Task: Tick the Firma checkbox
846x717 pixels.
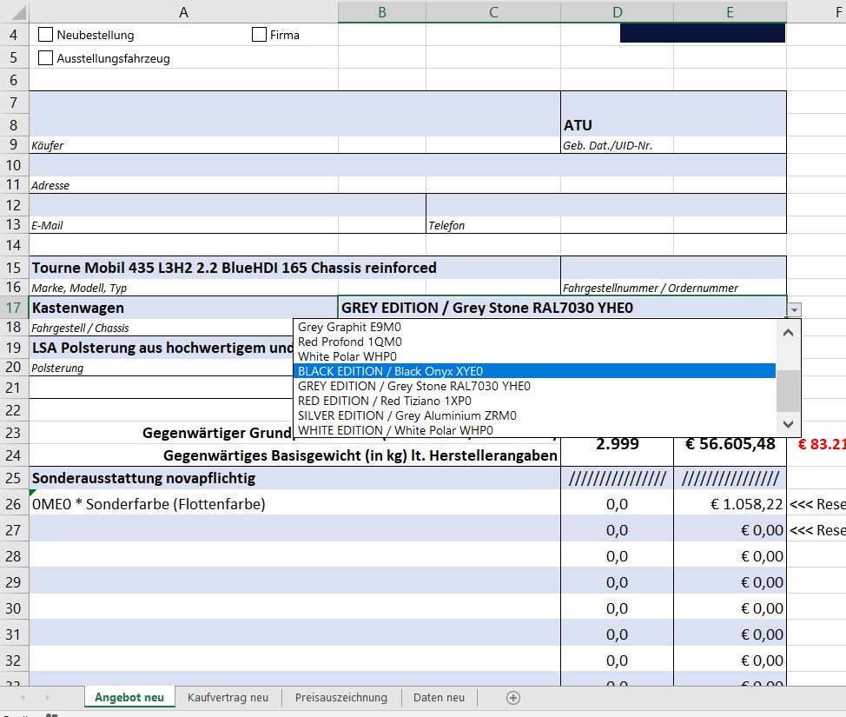Action: coord(259,35)
